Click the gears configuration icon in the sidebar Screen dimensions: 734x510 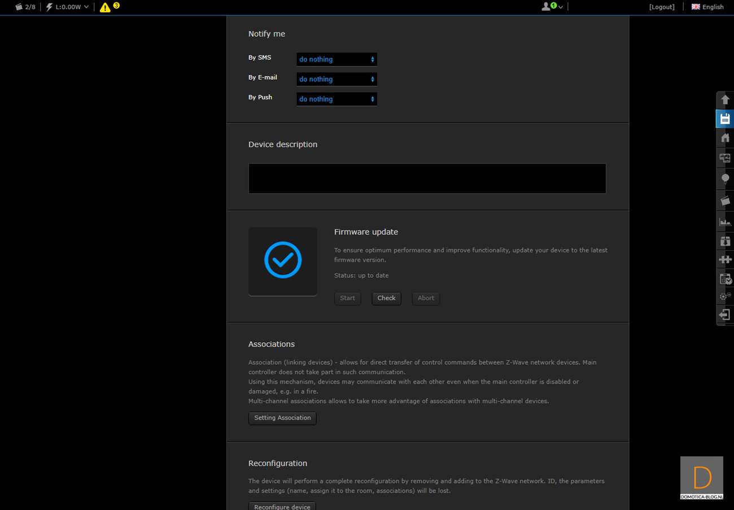point(725,296)
